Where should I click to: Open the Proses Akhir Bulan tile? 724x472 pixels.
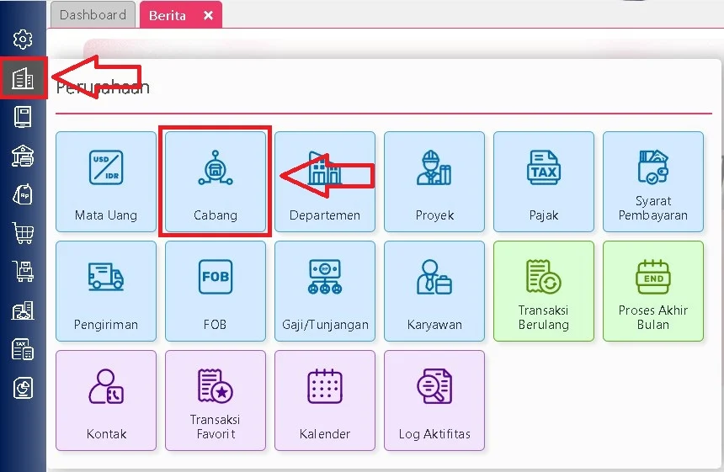coord(653,291)
